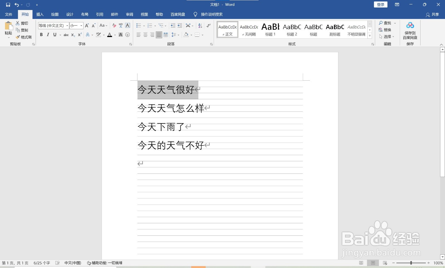Copy the selected text
This screenshot has width=445, height=268.
[22, 30]
